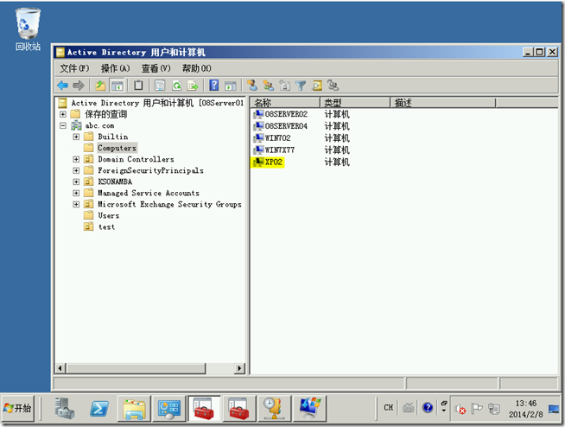
Task: Select the test organizational unit
Action: pos(106,226)
